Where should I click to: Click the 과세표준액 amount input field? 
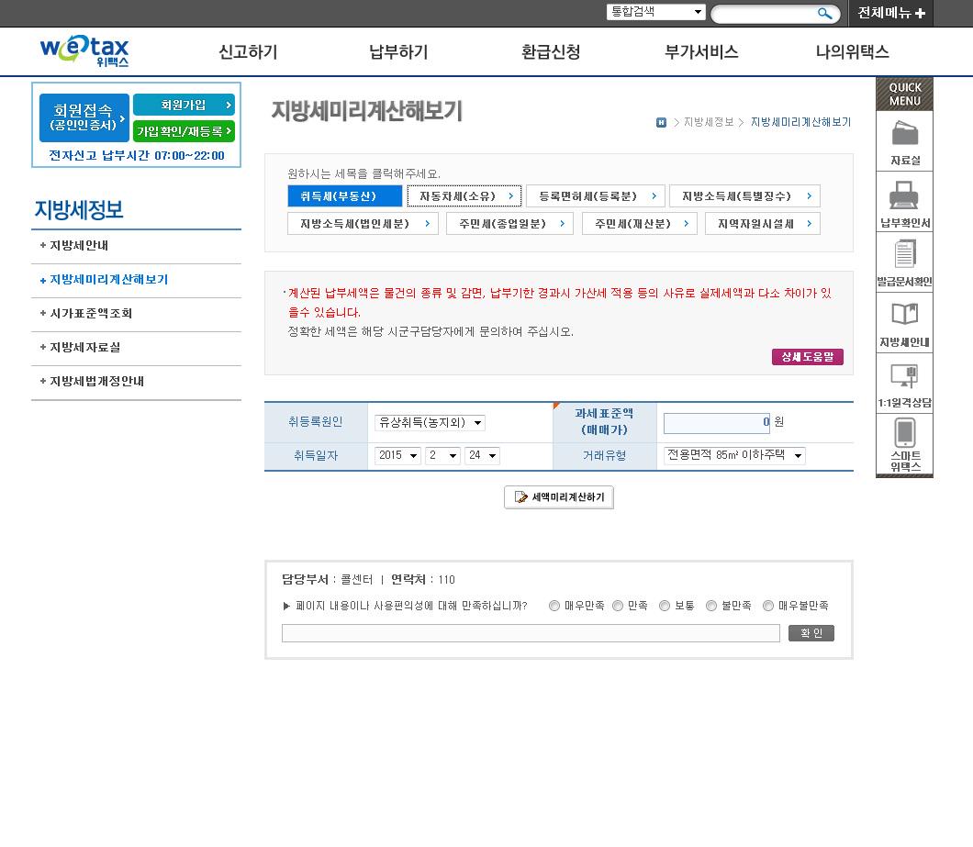(717, 422)
